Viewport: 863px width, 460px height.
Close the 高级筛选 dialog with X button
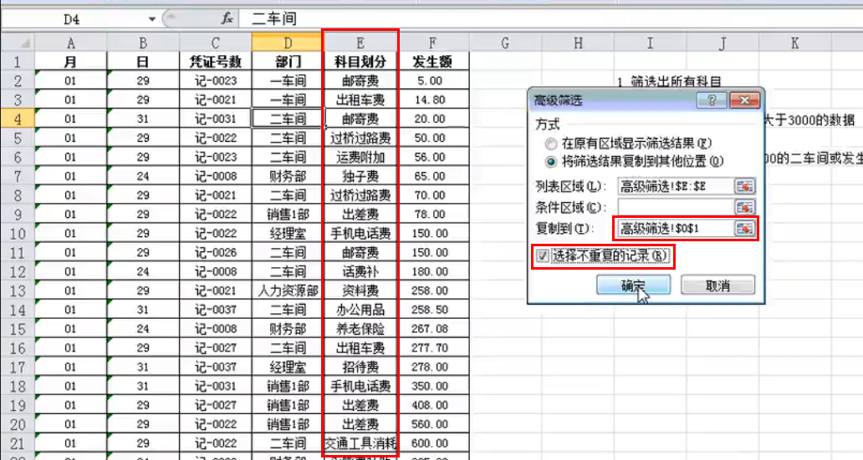742,101
